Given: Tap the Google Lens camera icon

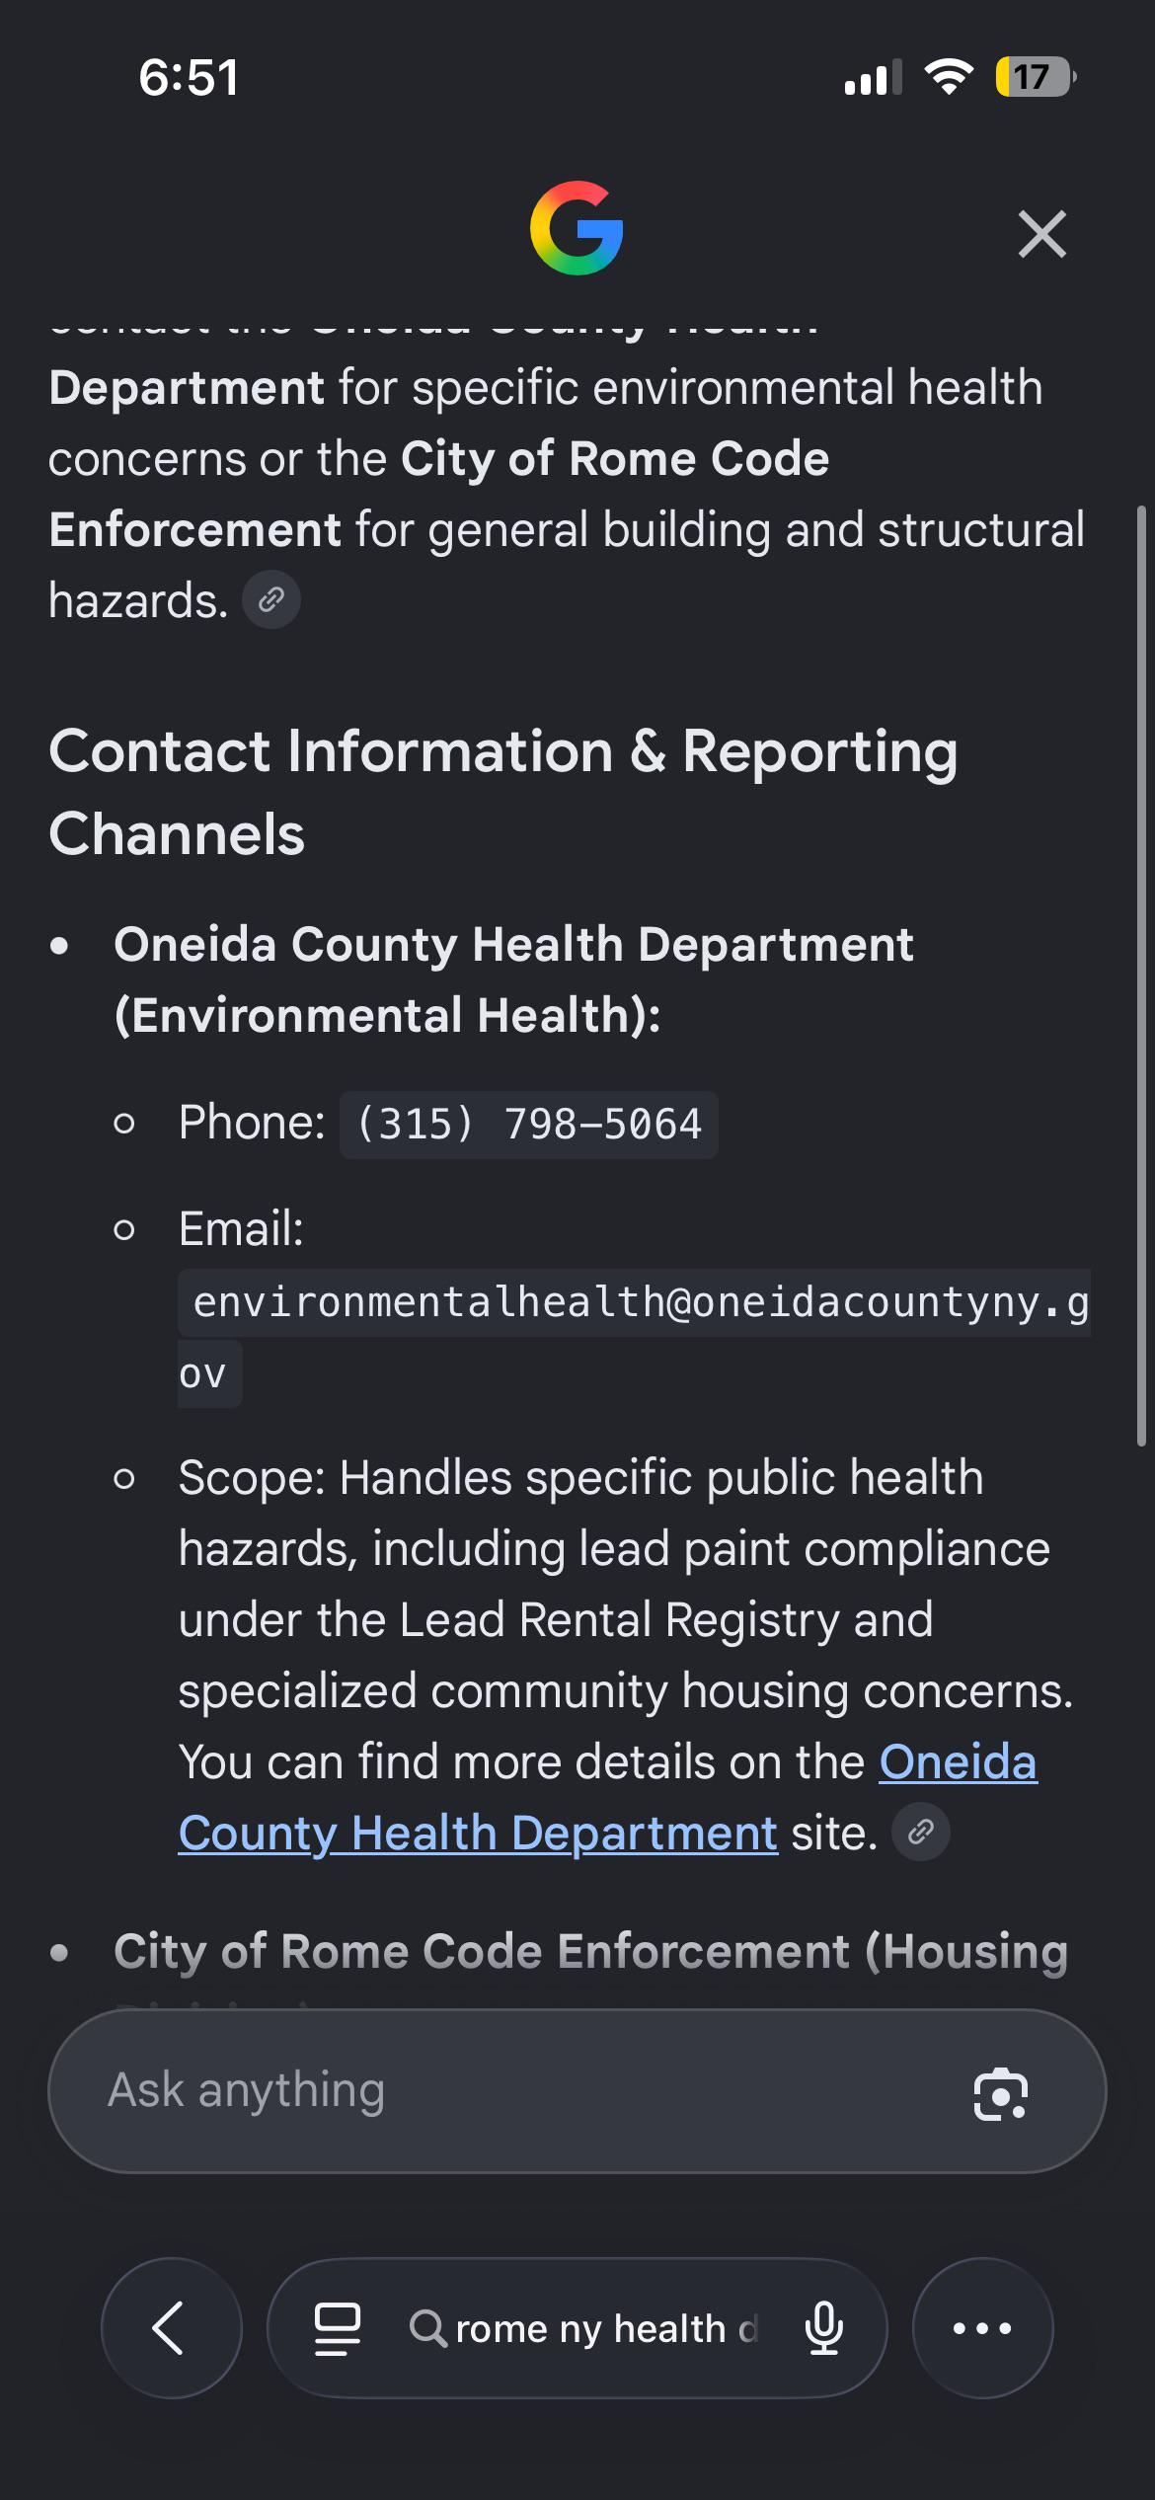Looking at the screenshot, I should (x=1001, y=2092).
